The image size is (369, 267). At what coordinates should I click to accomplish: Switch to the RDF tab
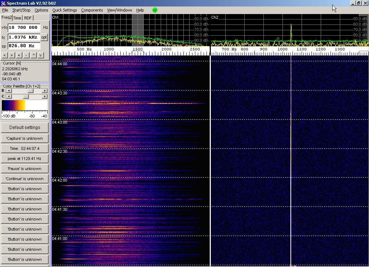point(28,18)
